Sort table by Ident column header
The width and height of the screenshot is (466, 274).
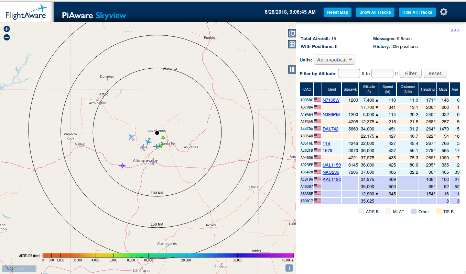tap(332, 89)
